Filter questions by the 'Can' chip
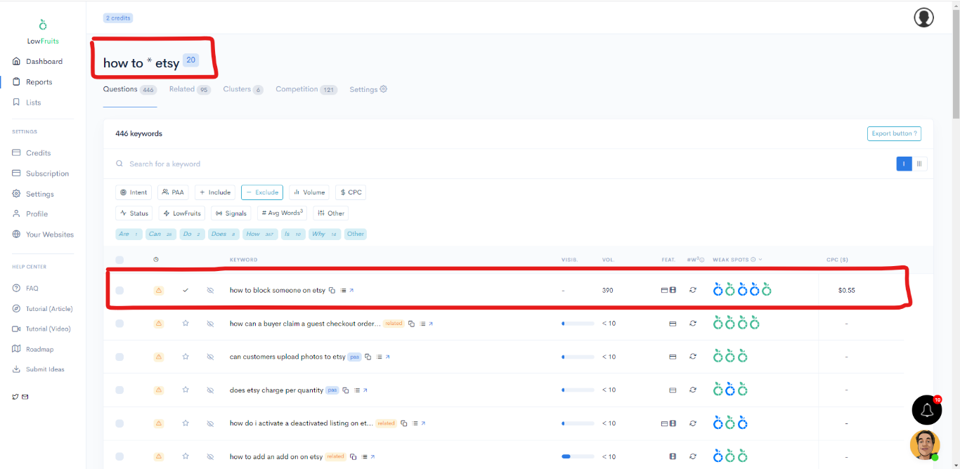This screenshot has width=960, height=469. point(161,234)
